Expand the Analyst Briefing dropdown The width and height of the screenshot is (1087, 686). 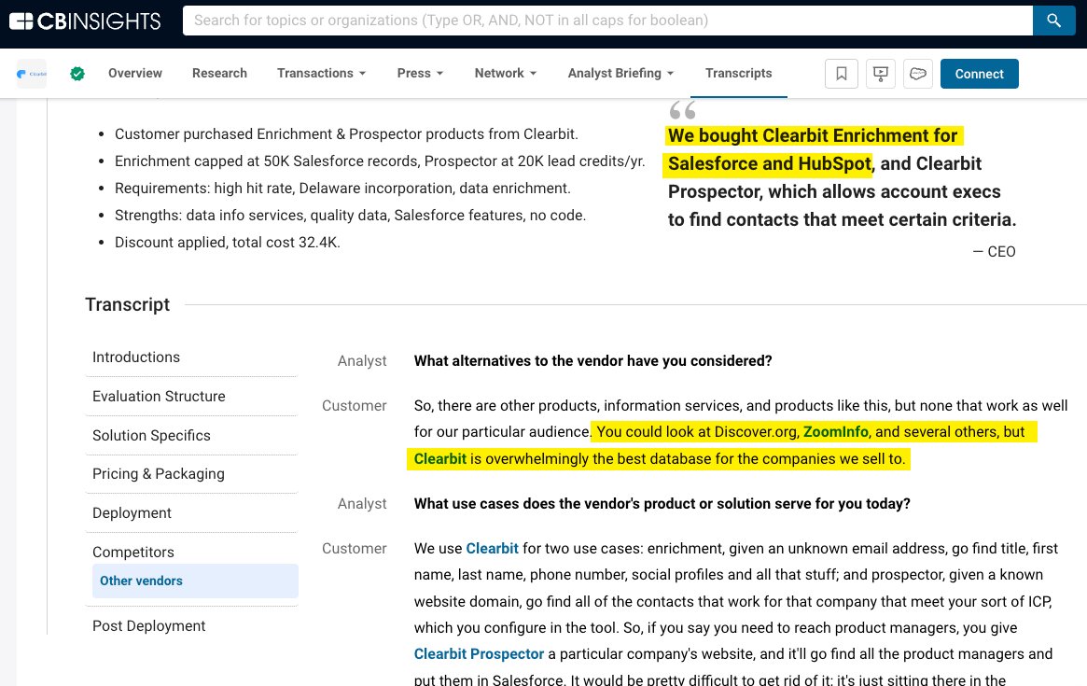click(x=620, y=73)
